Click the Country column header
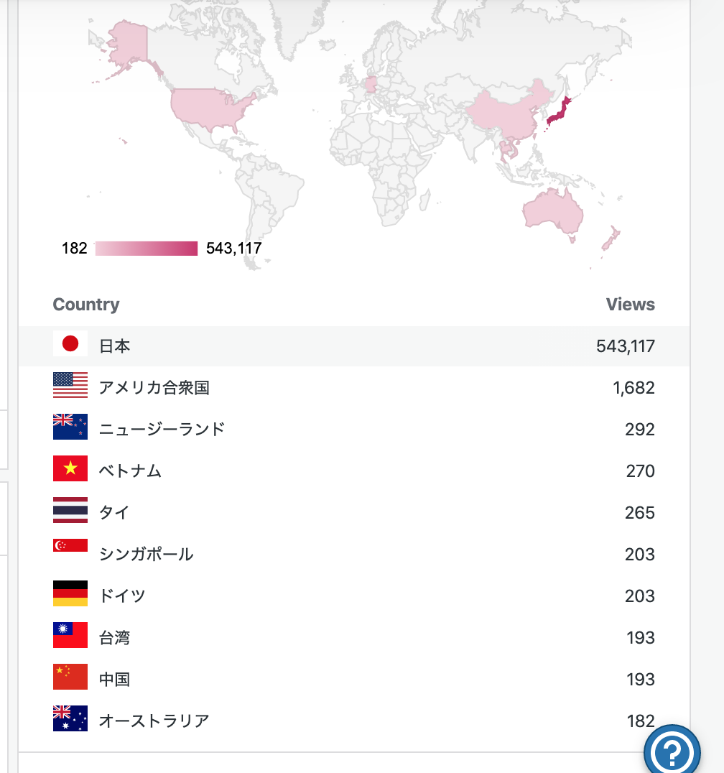Viewport: 724px width, 773px height. point(86,304)
